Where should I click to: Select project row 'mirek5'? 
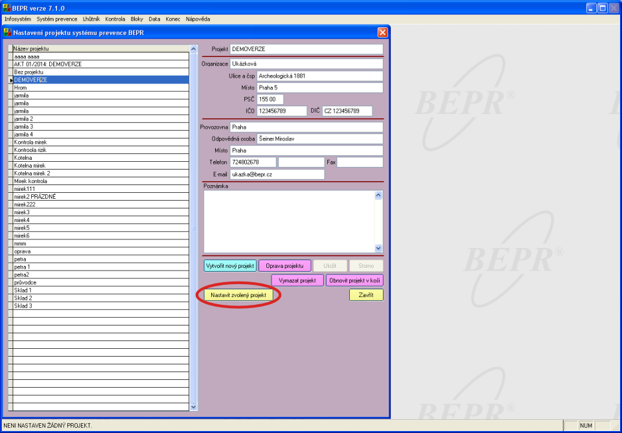101,228
